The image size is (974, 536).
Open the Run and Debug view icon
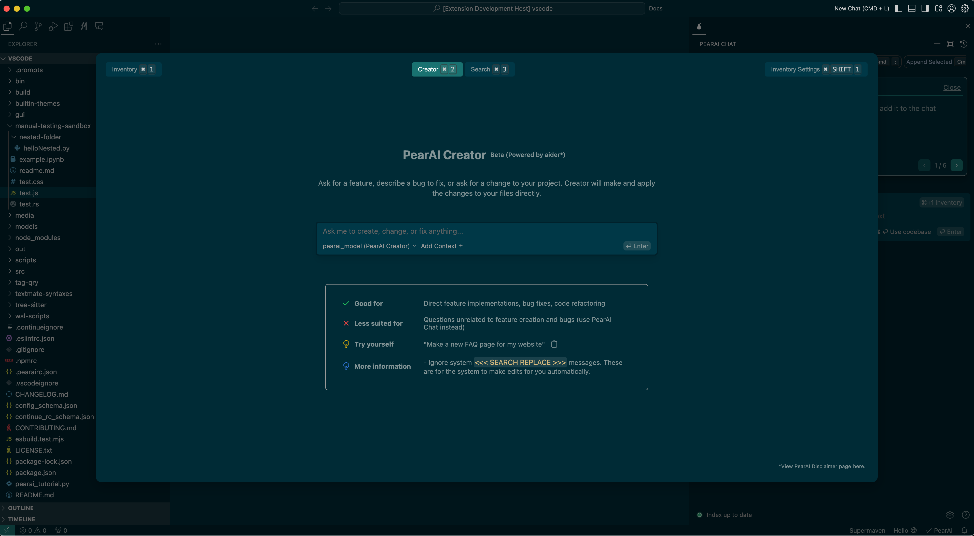[x=53, y=26]
